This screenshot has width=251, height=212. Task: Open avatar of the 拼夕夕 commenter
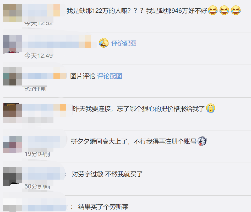tap(13, 144)
